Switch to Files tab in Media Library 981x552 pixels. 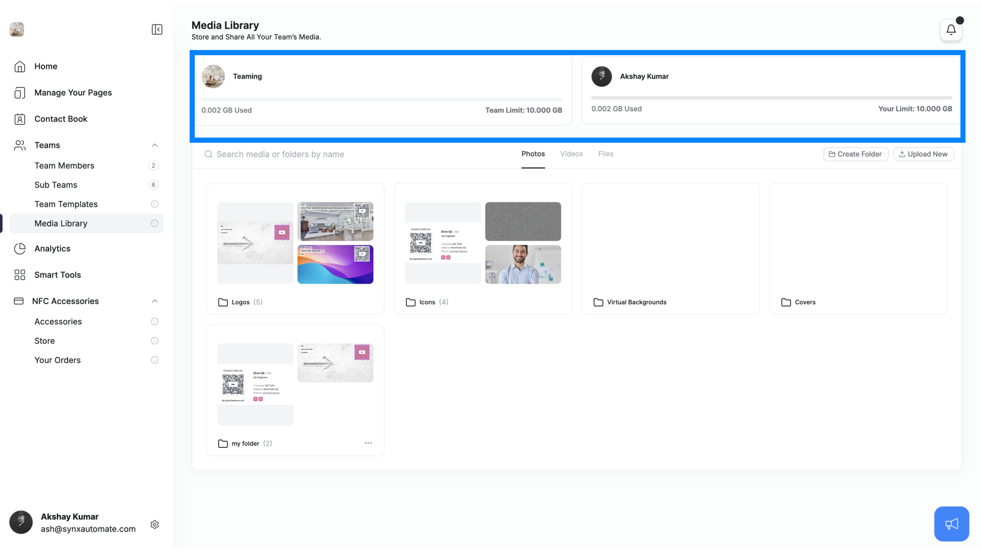pos(605,154)
